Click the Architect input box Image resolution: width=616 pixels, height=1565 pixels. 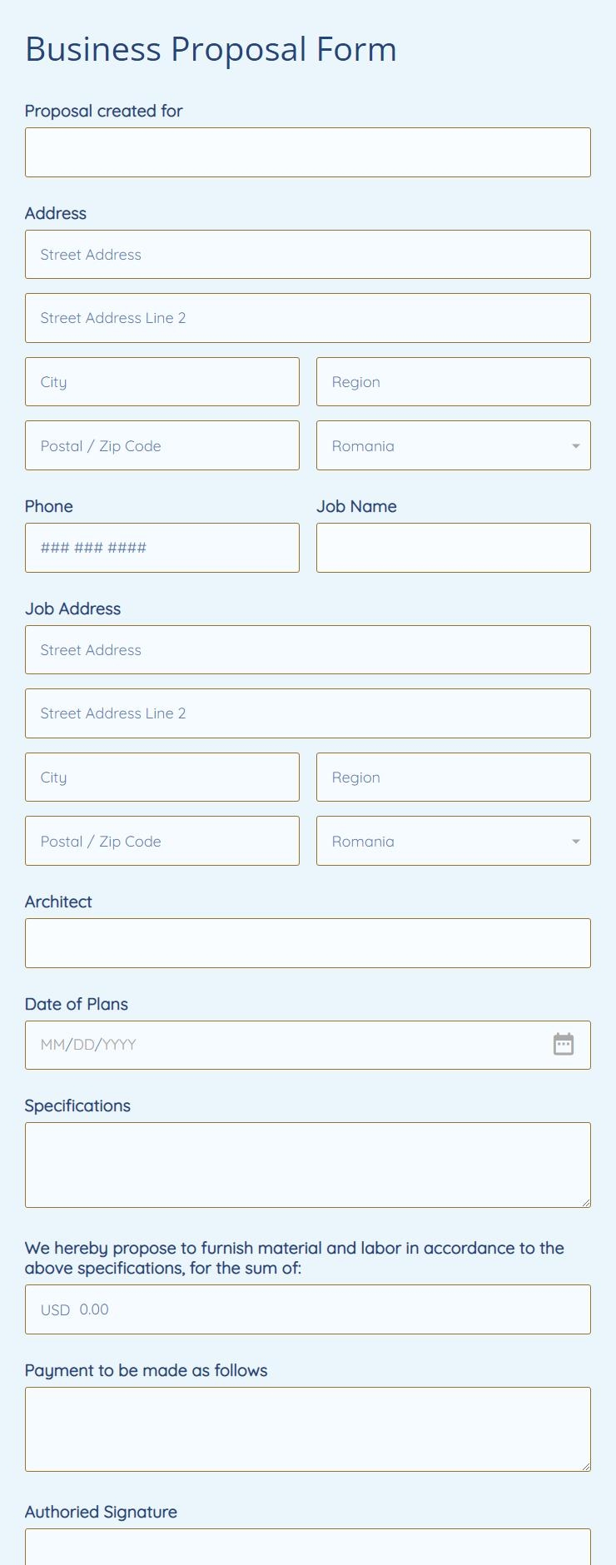(x=308, y=942)
